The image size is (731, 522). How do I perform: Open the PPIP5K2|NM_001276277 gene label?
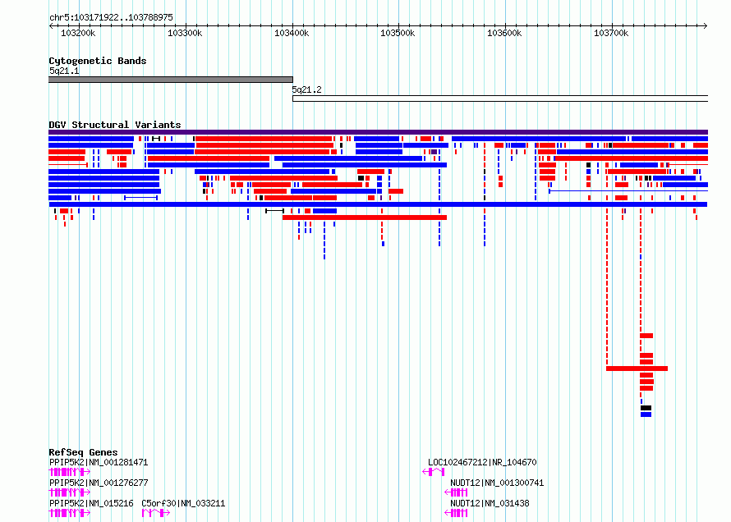[x=99, y=483]
